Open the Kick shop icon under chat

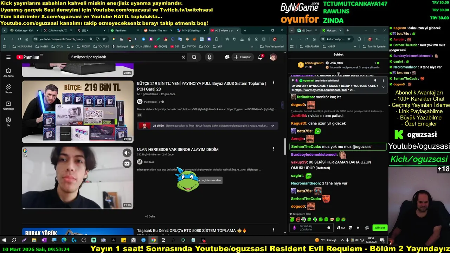click(x=351, y=228)
